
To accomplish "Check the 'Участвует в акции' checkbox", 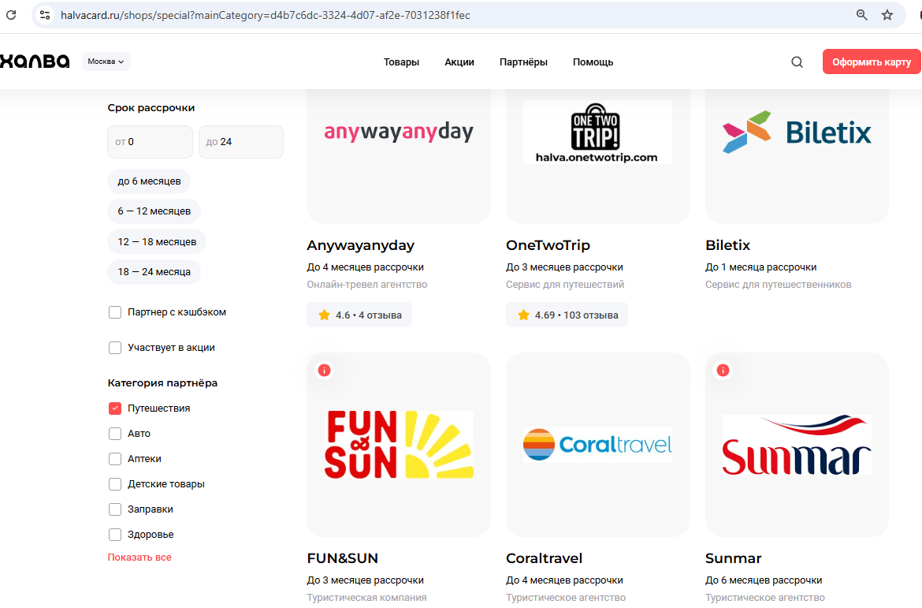I will [x=115, y=348].
